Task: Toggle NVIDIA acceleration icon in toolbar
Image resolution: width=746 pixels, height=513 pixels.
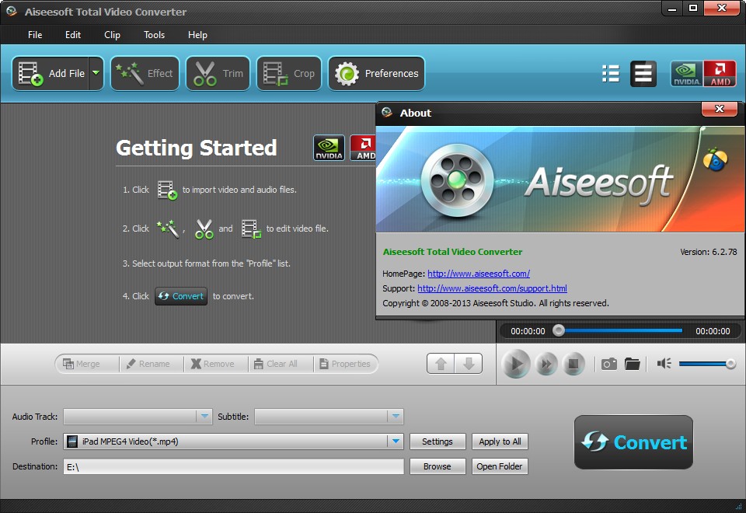Action: coord(686,73)
